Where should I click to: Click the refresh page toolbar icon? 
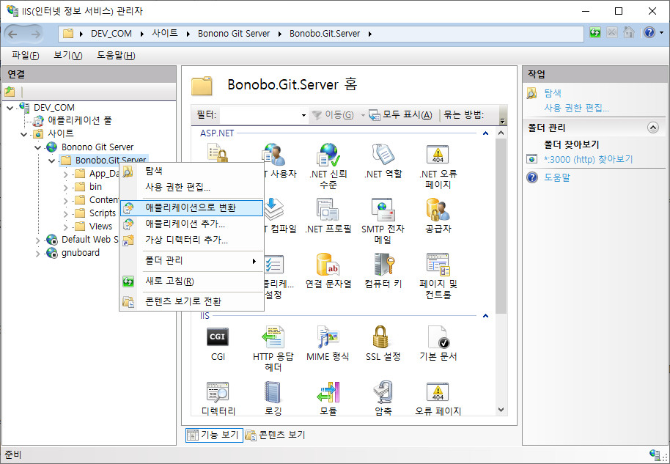click(595, 33)
